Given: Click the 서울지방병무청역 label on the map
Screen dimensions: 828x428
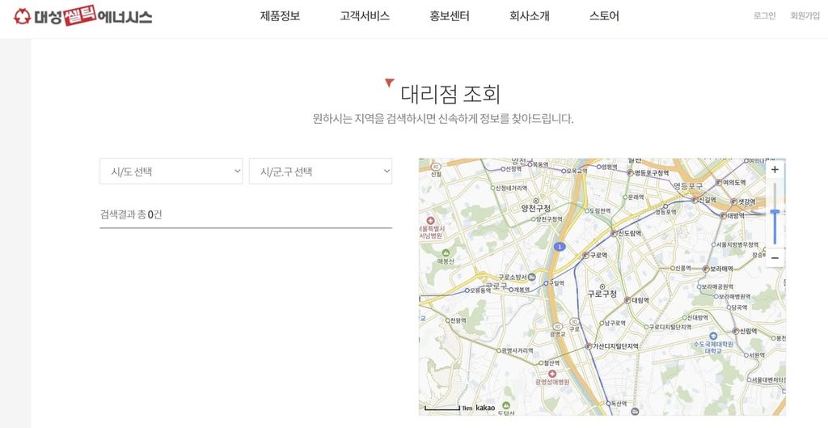Looking at the screenshot, I should (737, 244).
